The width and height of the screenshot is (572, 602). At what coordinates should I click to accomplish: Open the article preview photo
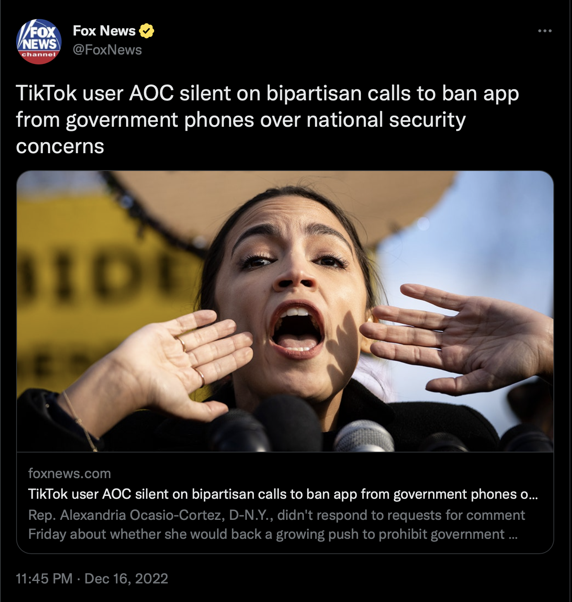(285, 311)
